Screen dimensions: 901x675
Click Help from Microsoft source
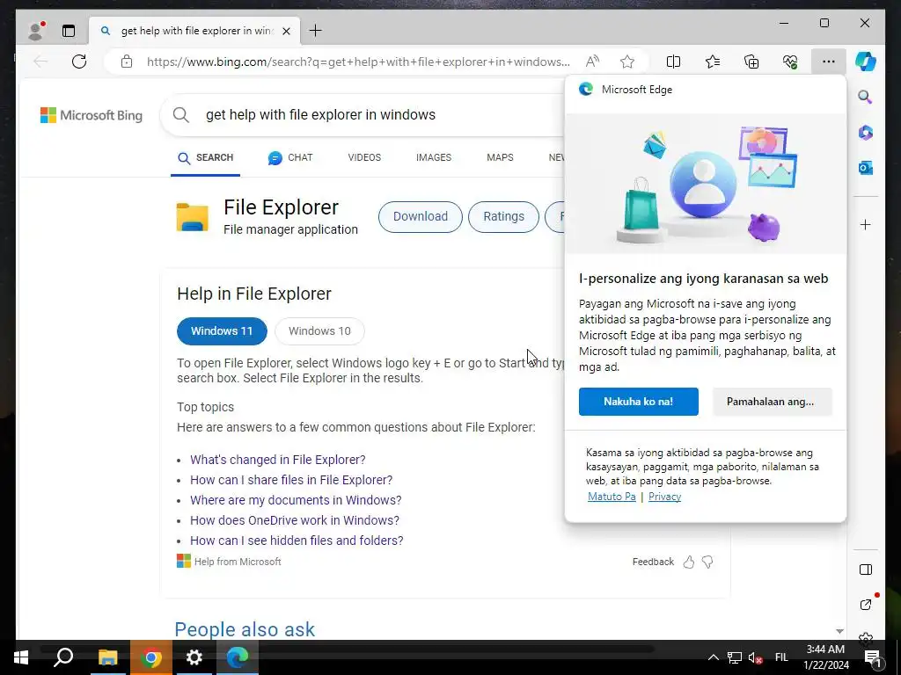click(229, 562)
